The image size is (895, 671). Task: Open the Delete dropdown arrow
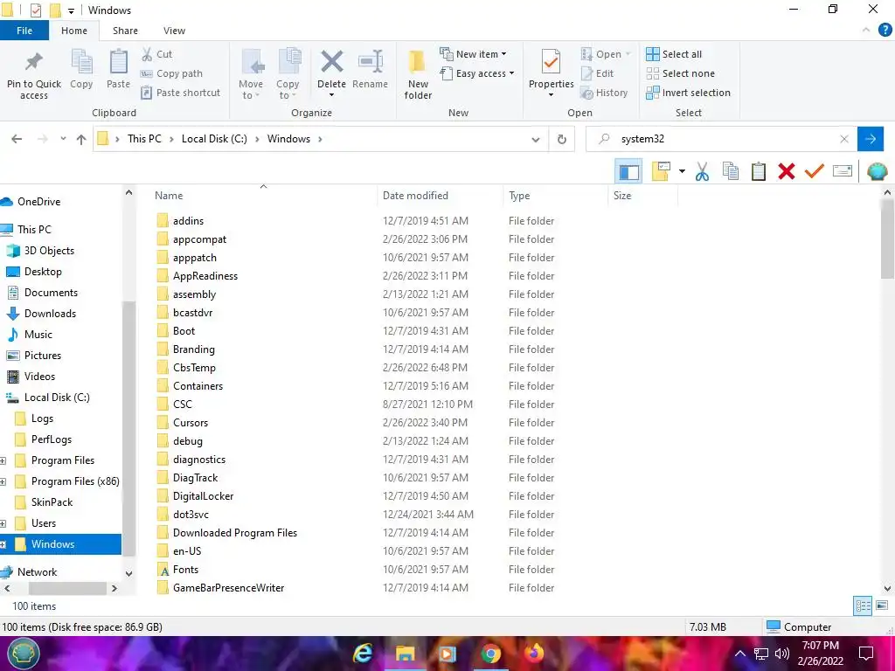tap(331, 95)
